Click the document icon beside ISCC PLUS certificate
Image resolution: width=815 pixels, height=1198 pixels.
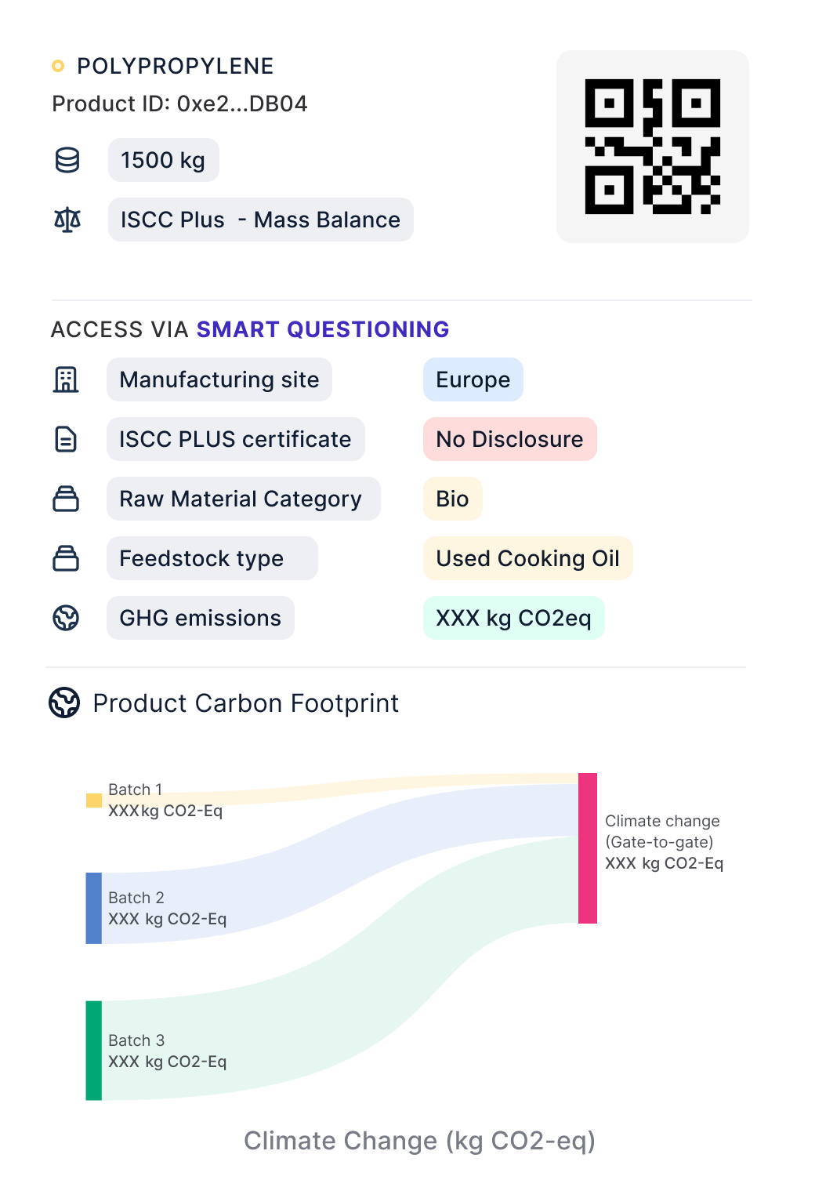coord(66,439)
